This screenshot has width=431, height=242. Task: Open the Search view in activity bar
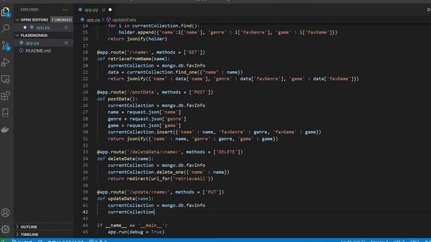point(5,28)
